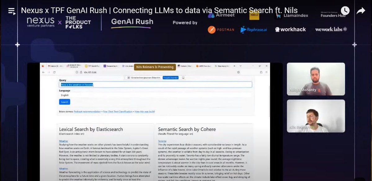Reload the demo page
The width and height of the screenshot is (372, 181).
click(54, 72)
